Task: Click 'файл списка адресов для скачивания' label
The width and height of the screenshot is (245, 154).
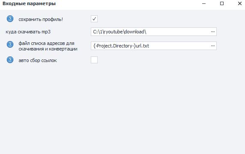Action: [x=48, y=46]
